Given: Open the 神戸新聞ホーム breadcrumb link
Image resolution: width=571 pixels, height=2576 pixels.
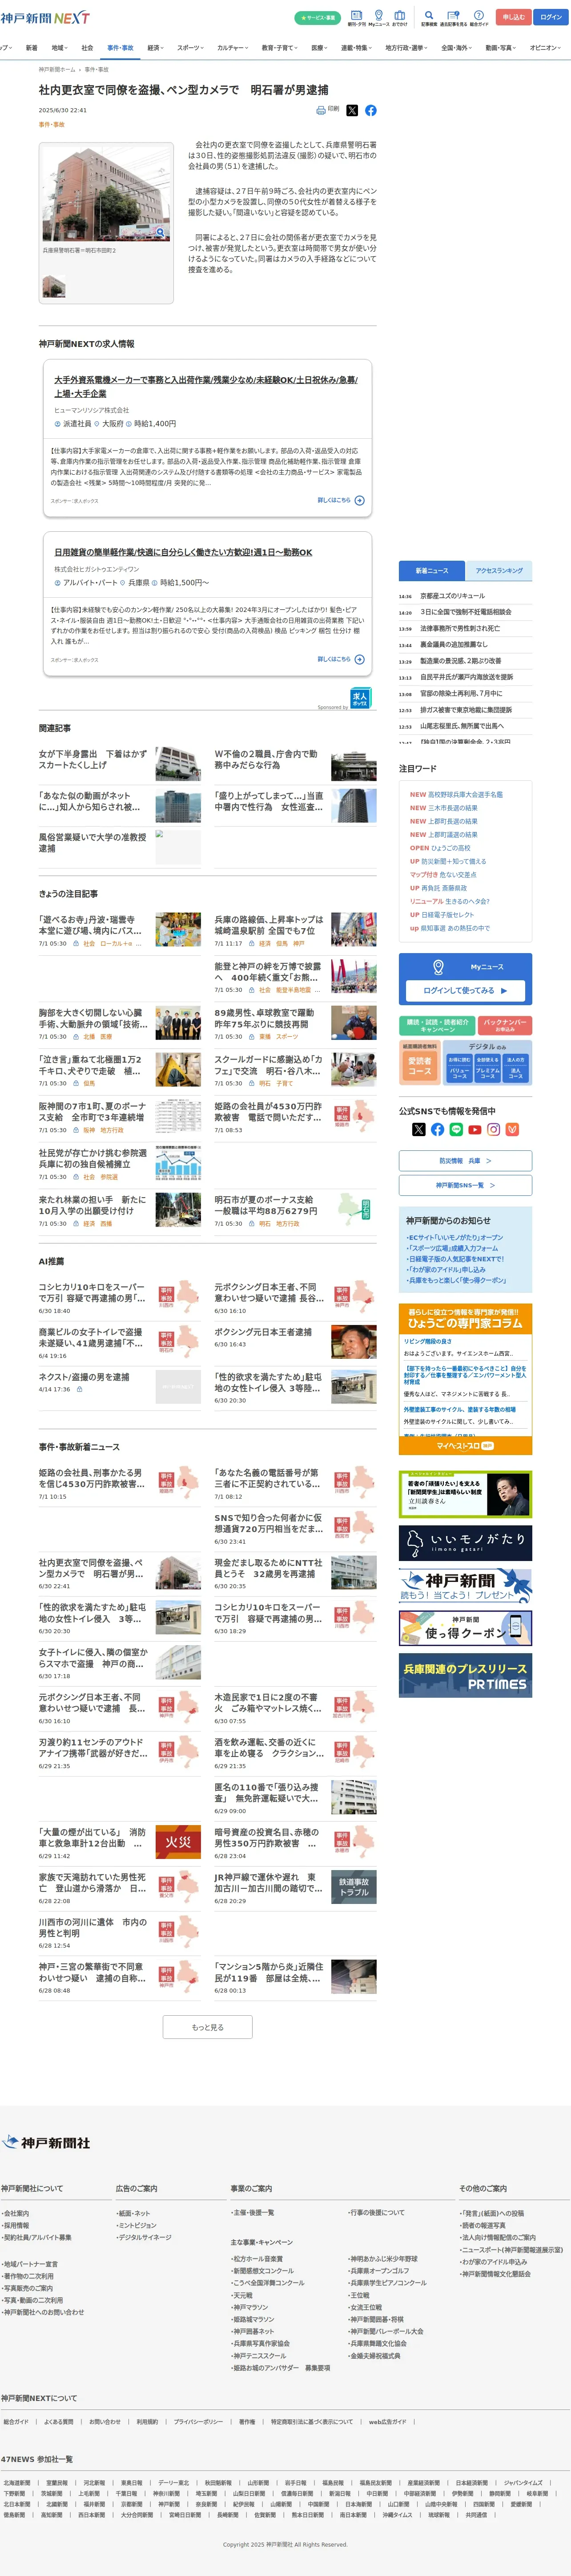Looking at the screenshot, I should (57, 70).
